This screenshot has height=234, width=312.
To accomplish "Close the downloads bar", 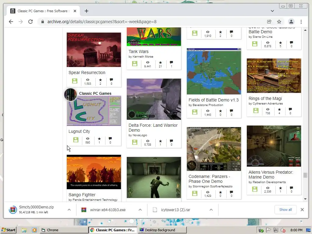I will coord(302,210).
